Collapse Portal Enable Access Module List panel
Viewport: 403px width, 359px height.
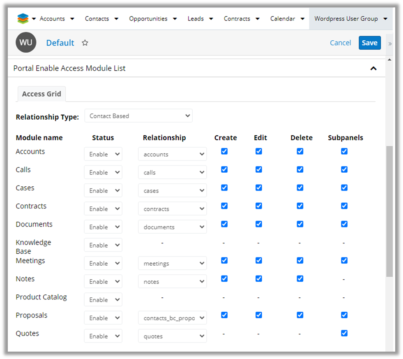373,68
